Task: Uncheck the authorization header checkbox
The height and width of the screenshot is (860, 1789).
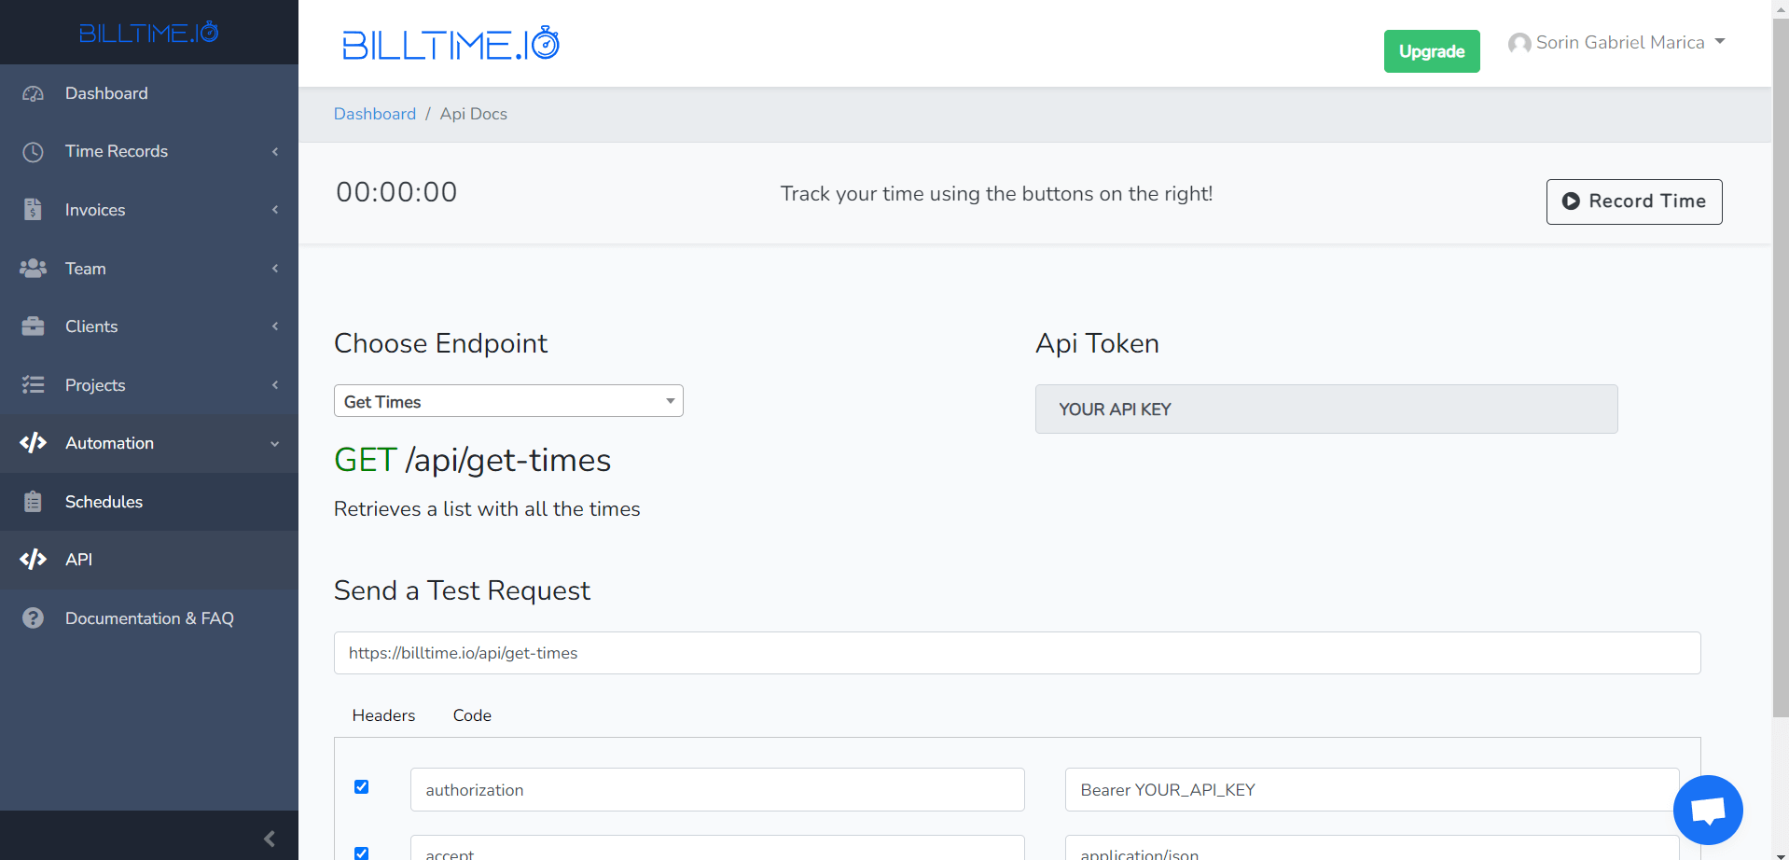Action: pyautogui.click(x=362, y=786)
